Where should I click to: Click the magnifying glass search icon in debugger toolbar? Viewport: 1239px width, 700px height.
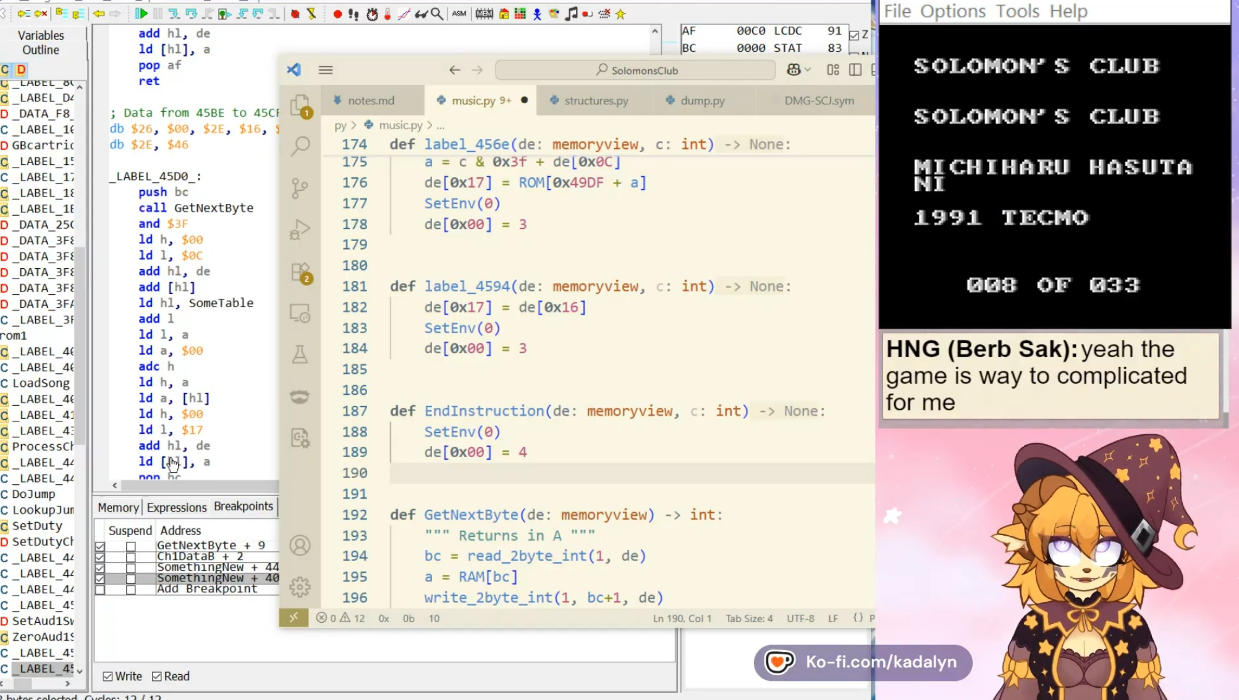coord(437,14)
